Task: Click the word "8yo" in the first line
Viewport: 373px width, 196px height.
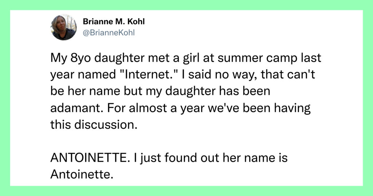Action: pos(81,59)
